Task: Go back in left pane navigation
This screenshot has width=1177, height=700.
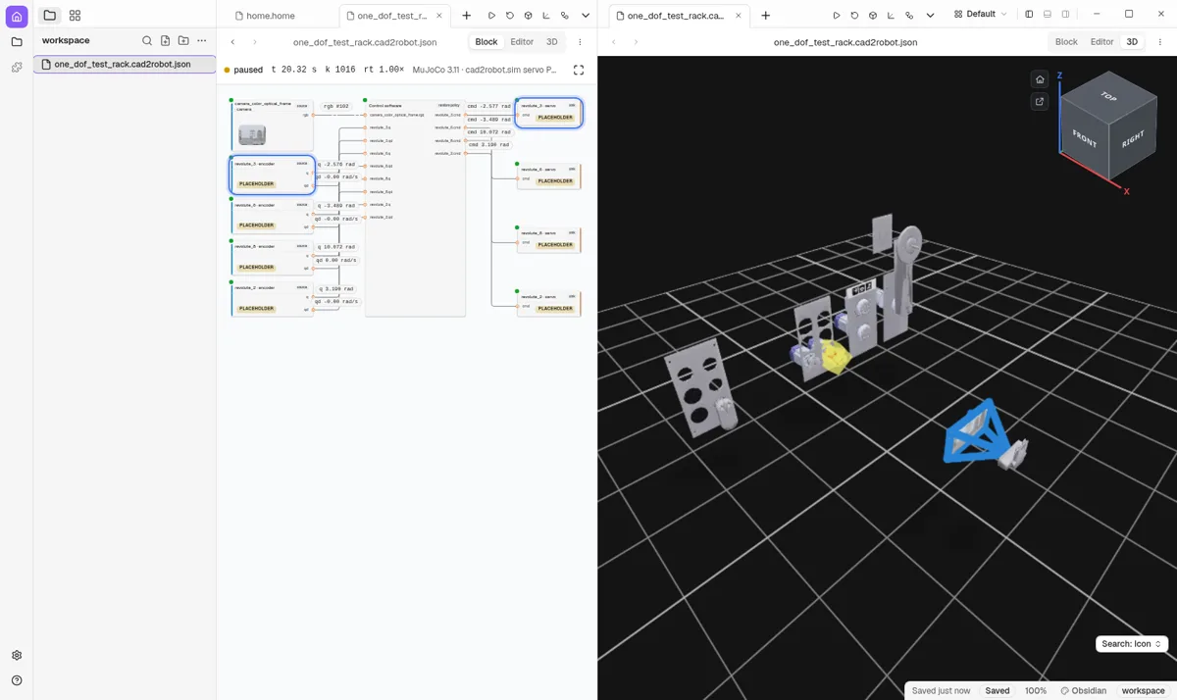Action: [232, 42]
